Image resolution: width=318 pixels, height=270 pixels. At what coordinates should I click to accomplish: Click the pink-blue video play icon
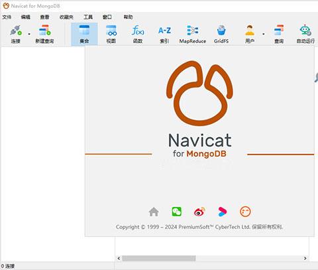222,212
